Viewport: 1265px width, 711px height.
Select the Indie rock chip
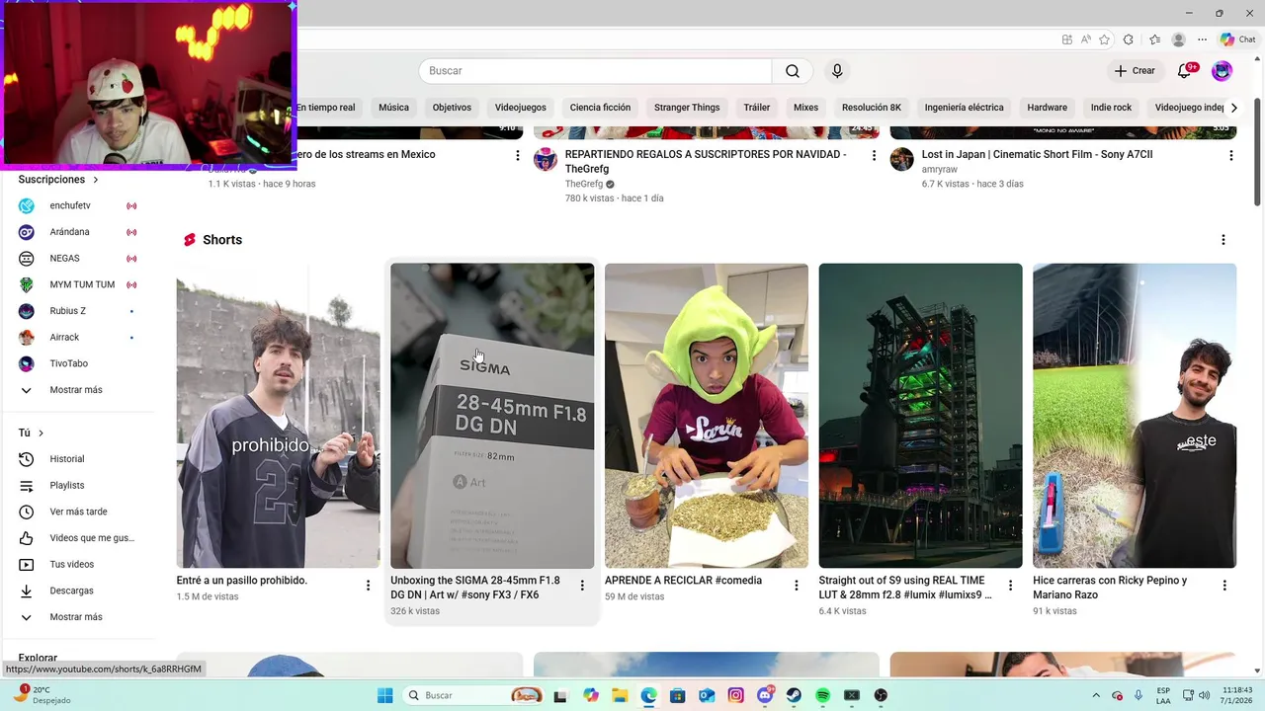tap(1111, 108)
